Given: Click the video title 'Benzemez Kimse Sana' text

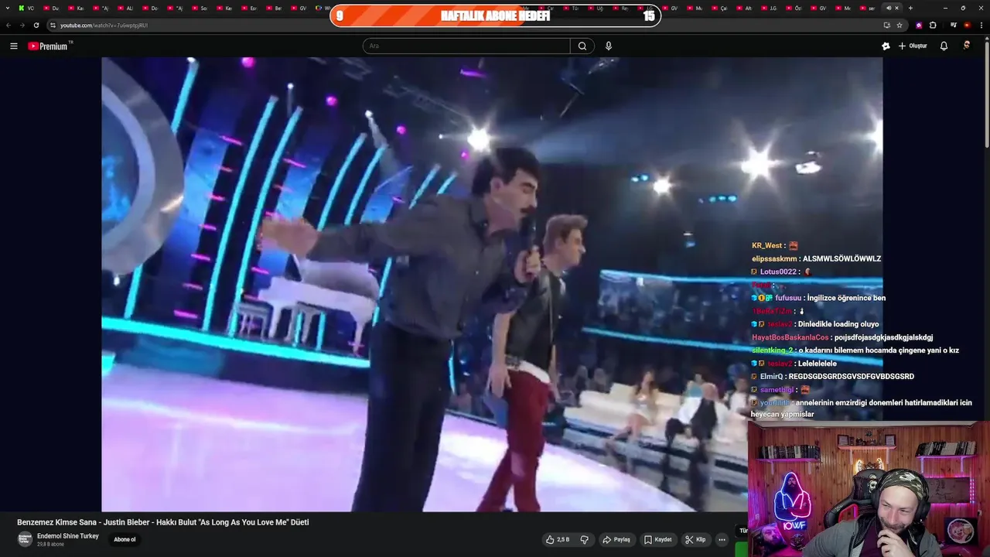Looking at the screenshot, I should coord(58,522).
